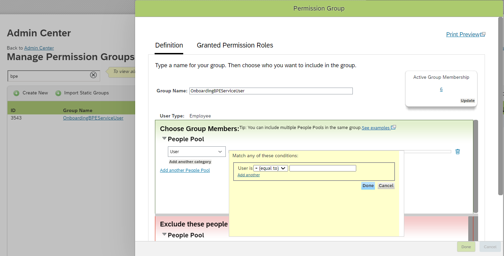The height and width of the screenshot is (256, 504).
Task: Click inside the Group Name input field
Action: [271, 91]
